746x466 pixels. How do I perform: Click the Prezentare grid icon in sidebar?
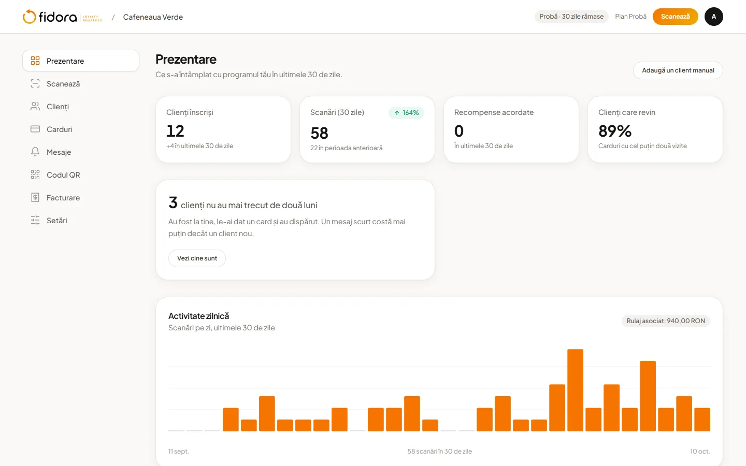pyautogui.click(x=35, y=61)
